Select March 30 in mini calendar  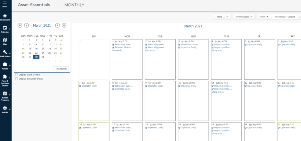point(36,57)
